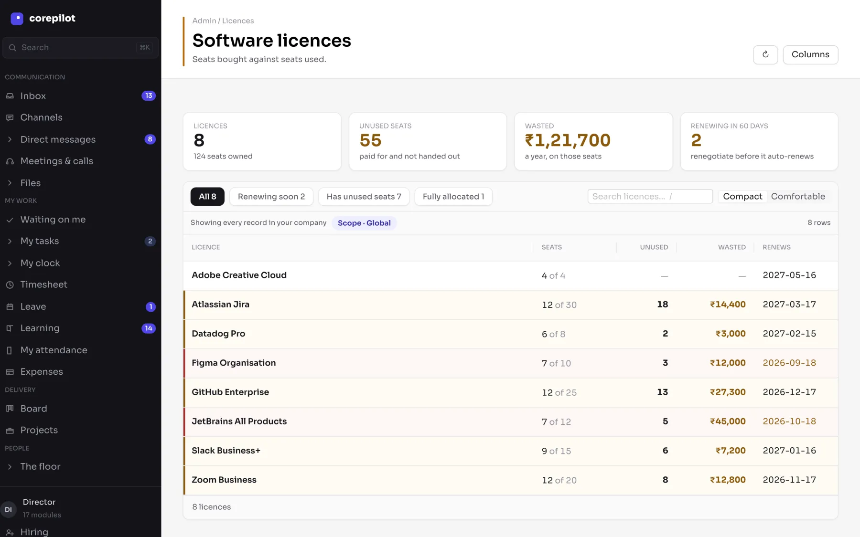The width and height of the screenshot is (860, 537).
Task: Click the Wasted ₹1,21,700 card
Action: click(593, 141)
